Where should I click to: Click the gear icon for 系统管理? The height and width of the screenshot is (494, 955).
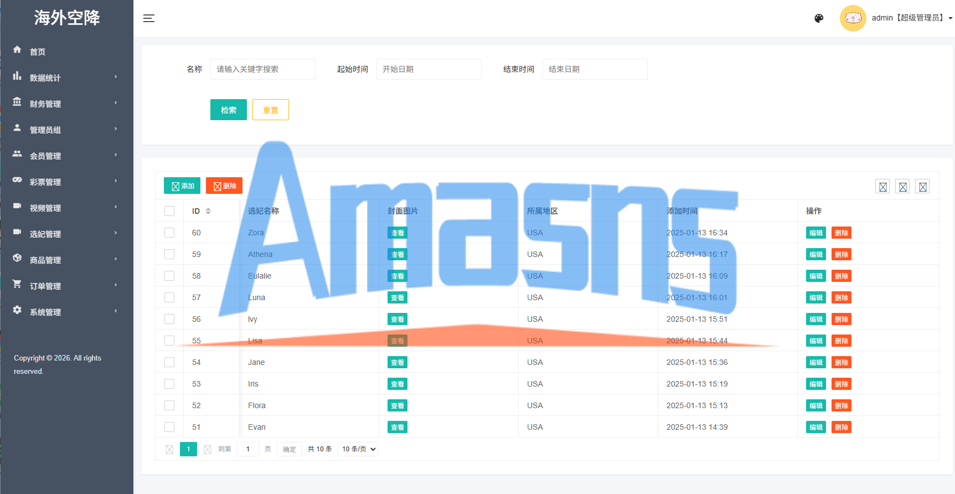coord(17,310)
